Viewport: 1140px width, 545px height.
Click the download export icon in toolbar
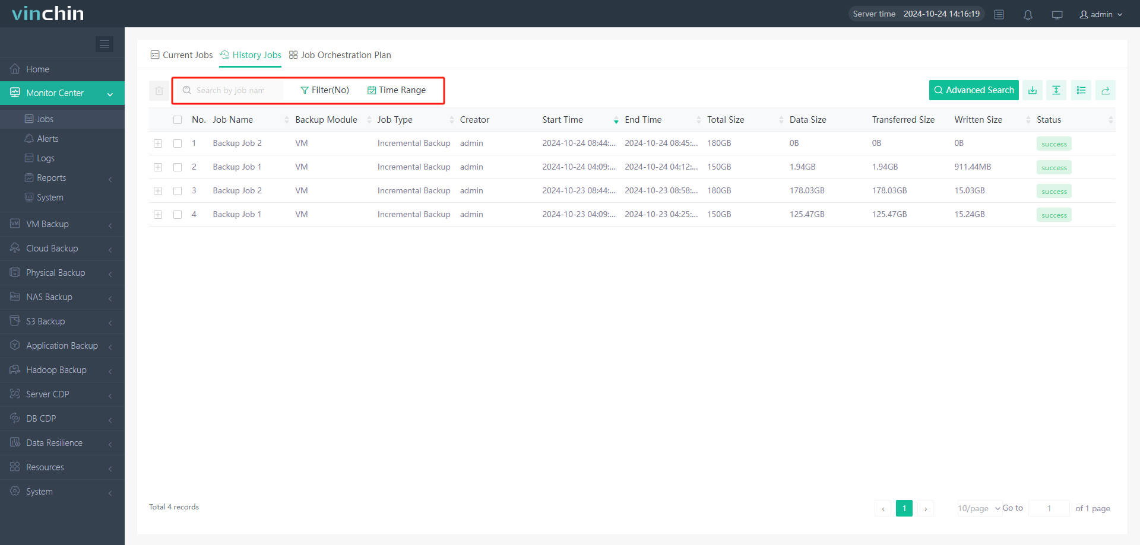point(1033,90)
